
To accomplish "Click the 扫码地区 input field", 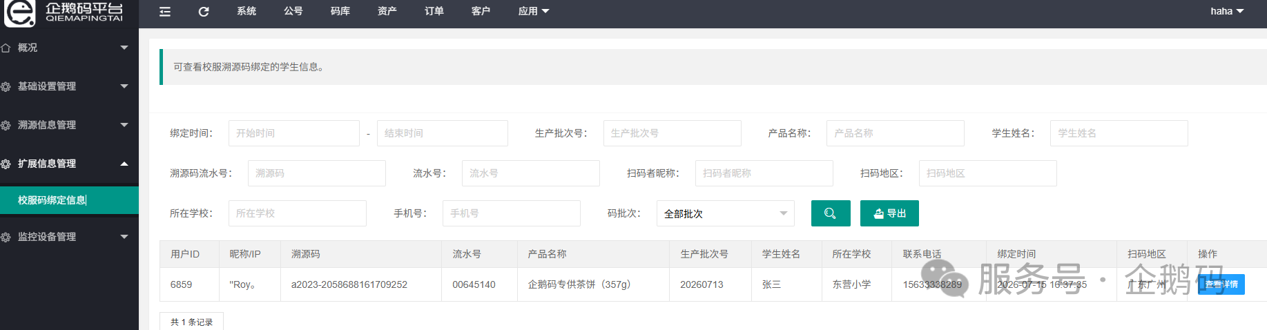I will (988, 173).
